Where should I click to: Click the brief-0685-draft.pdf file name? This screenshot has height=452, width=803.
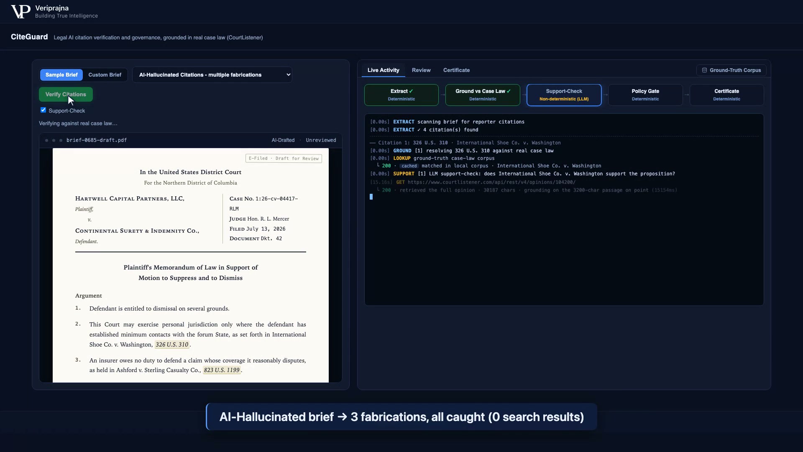tap(97, 140)
